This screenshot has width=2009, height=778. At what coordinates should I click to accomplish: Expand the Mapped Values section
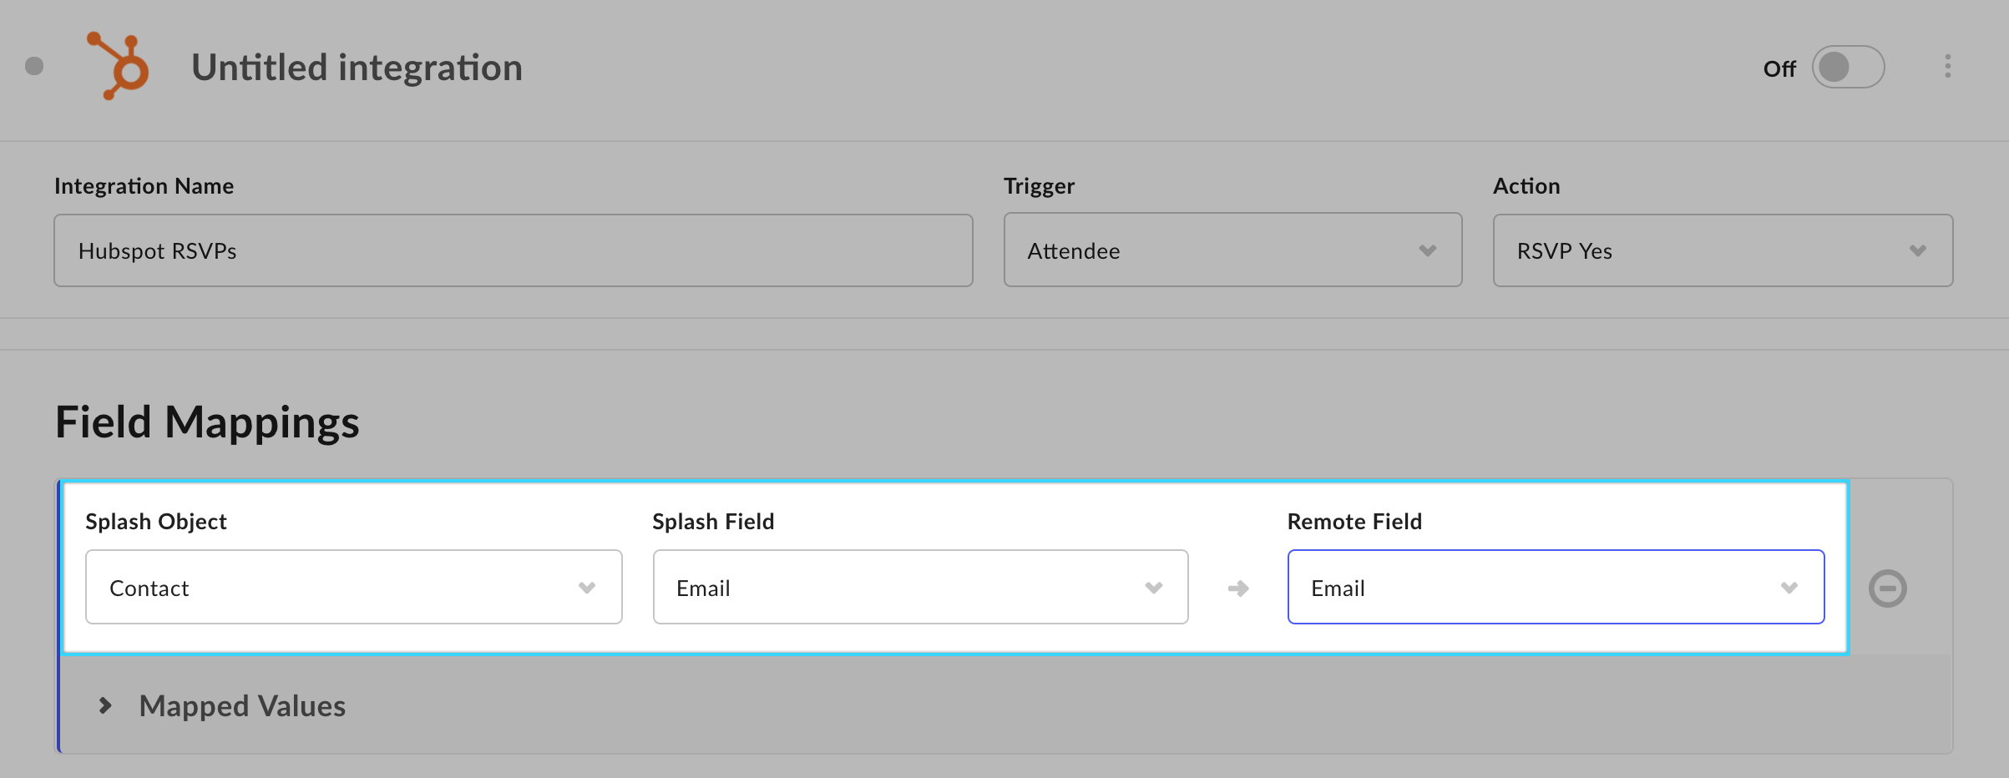click(222, 706)
